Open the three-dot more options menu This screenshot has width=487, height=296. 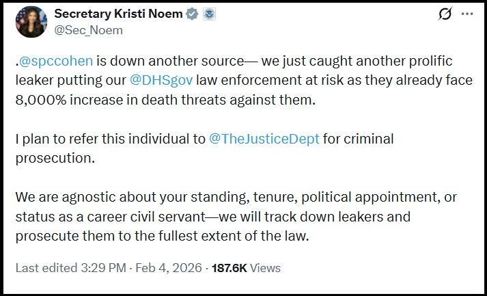pyautogui.click(x=467, y=14)
